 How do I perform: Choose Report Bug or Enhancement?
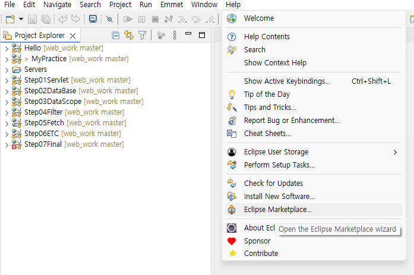pyautogui.click(x=314, y=121)
